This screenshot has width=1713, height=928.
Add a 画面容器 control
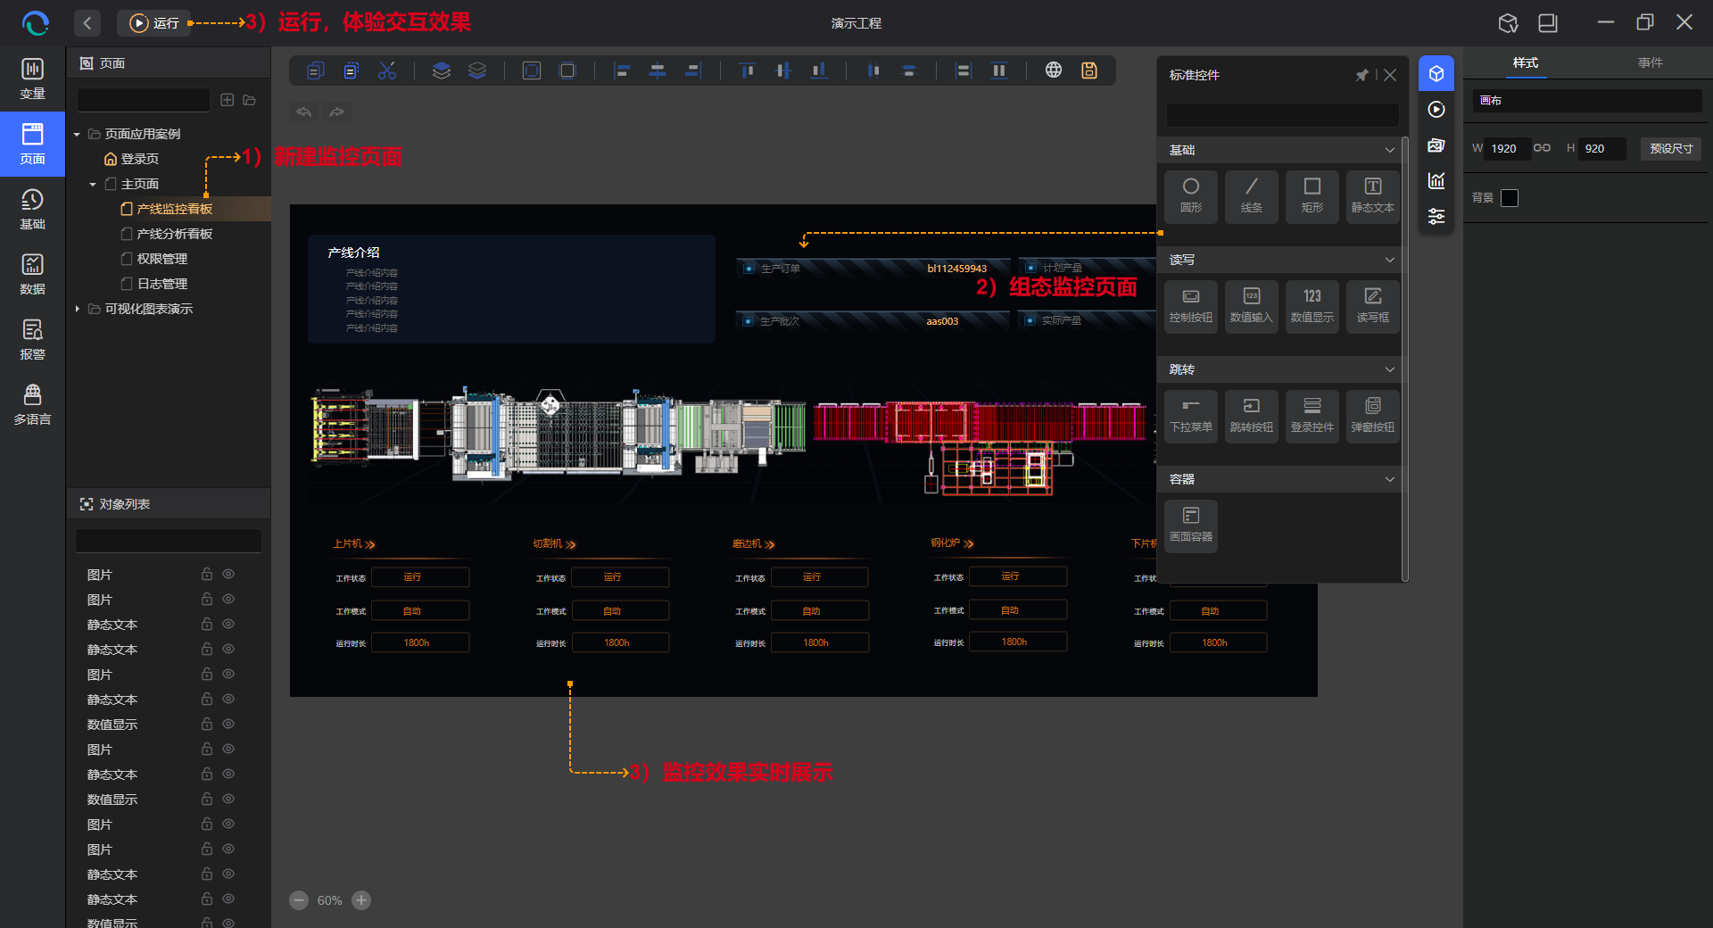(1191, 526)
